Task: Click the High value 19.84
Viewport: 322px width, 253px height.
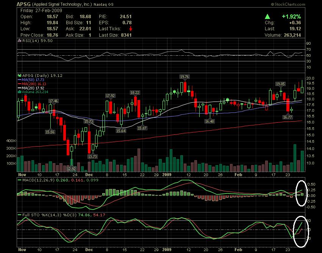Action: coord(52,23)
